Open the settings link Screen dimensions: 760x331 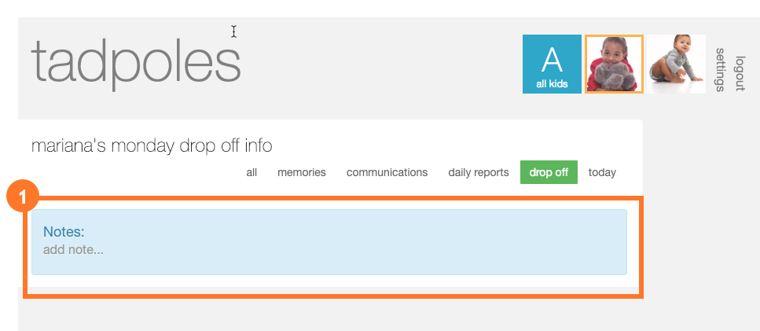(x=719, y=70)
